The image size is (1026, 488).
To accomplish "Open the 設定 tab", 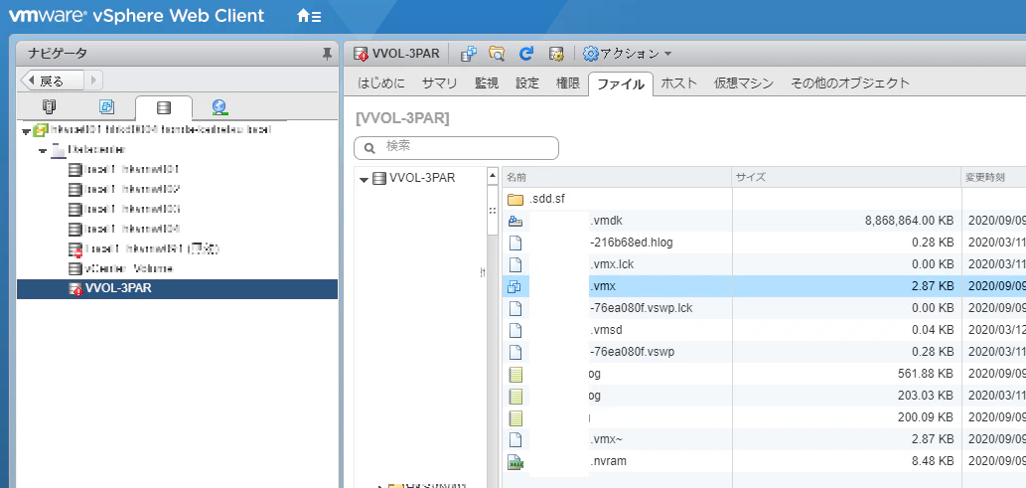I will coord(526,83).
